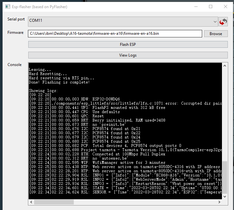Image resolution: width=234 pixels, height=210 pixels.
Task: Browse for a firmware file
Action: click(216, 33)
